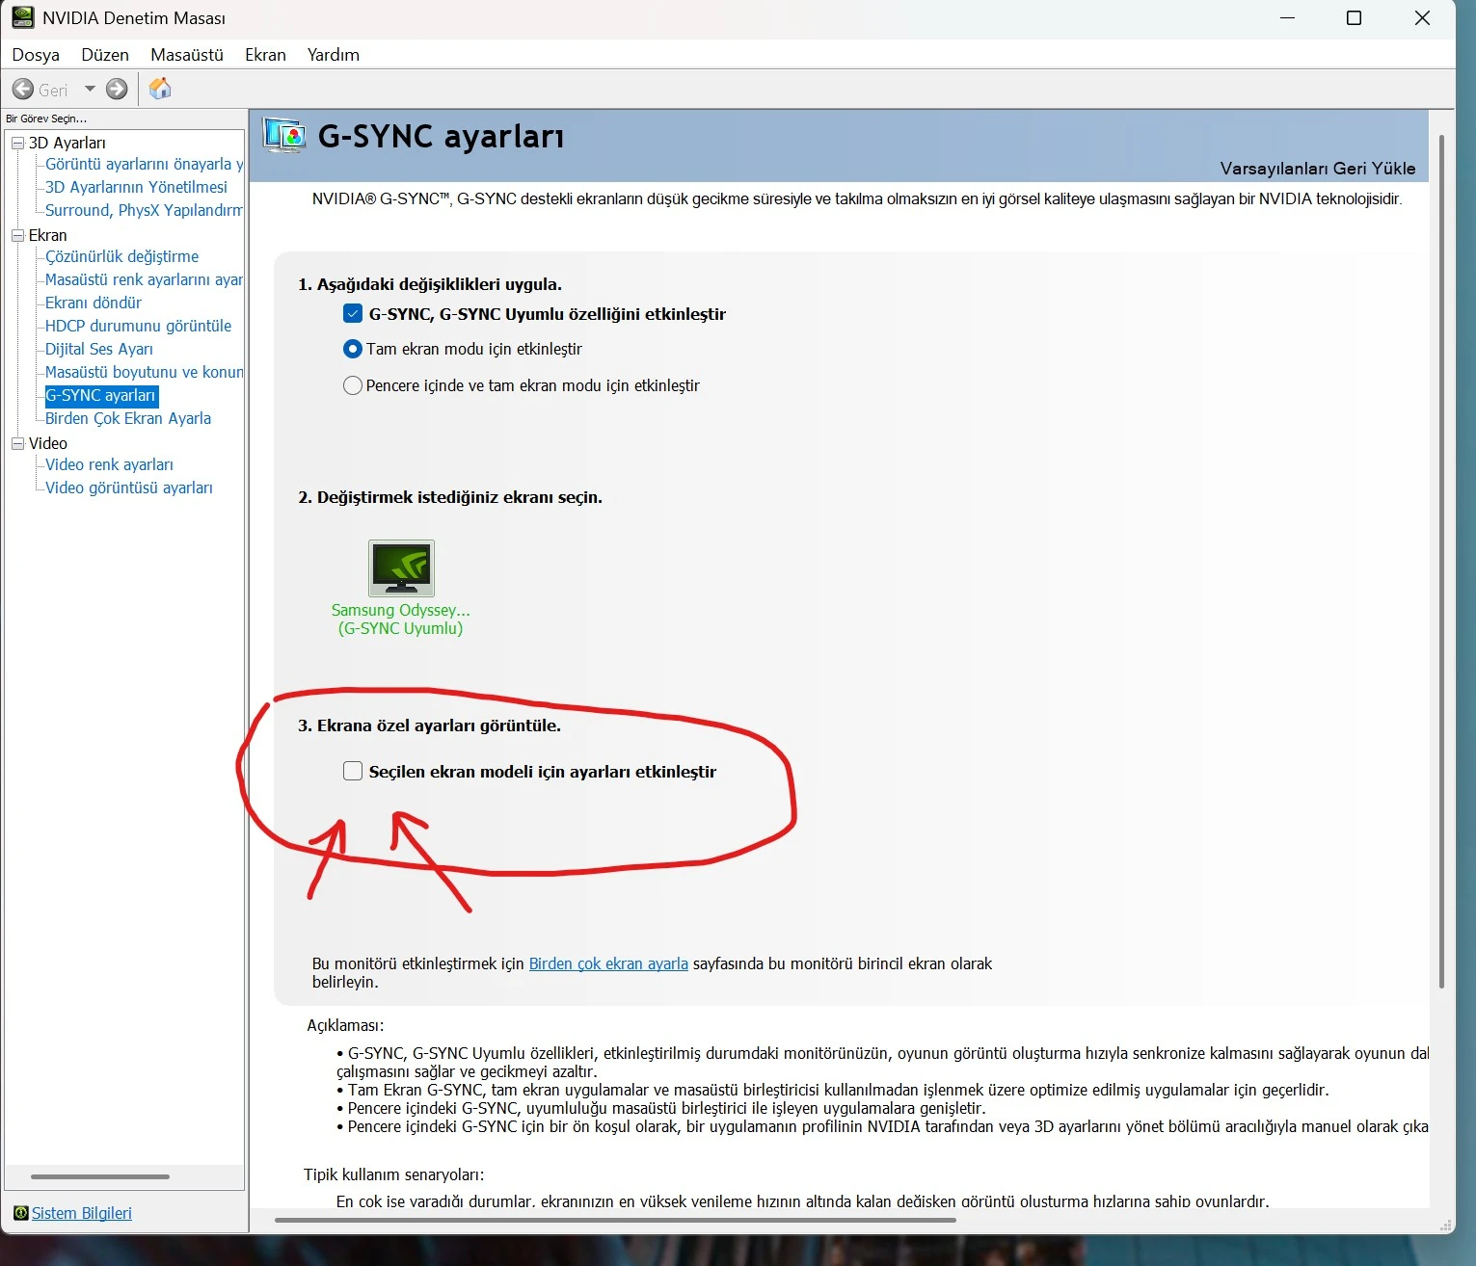This screenshot has height=1266, width=1476.
Task: Open Birden Çok Ekran Ayarla tree item
Action: (x=128, y=418)
